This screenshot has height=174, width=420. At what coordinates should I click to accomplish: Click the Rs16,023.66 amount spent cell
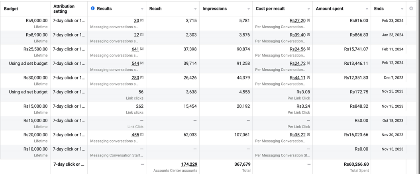tap(356, 135)
